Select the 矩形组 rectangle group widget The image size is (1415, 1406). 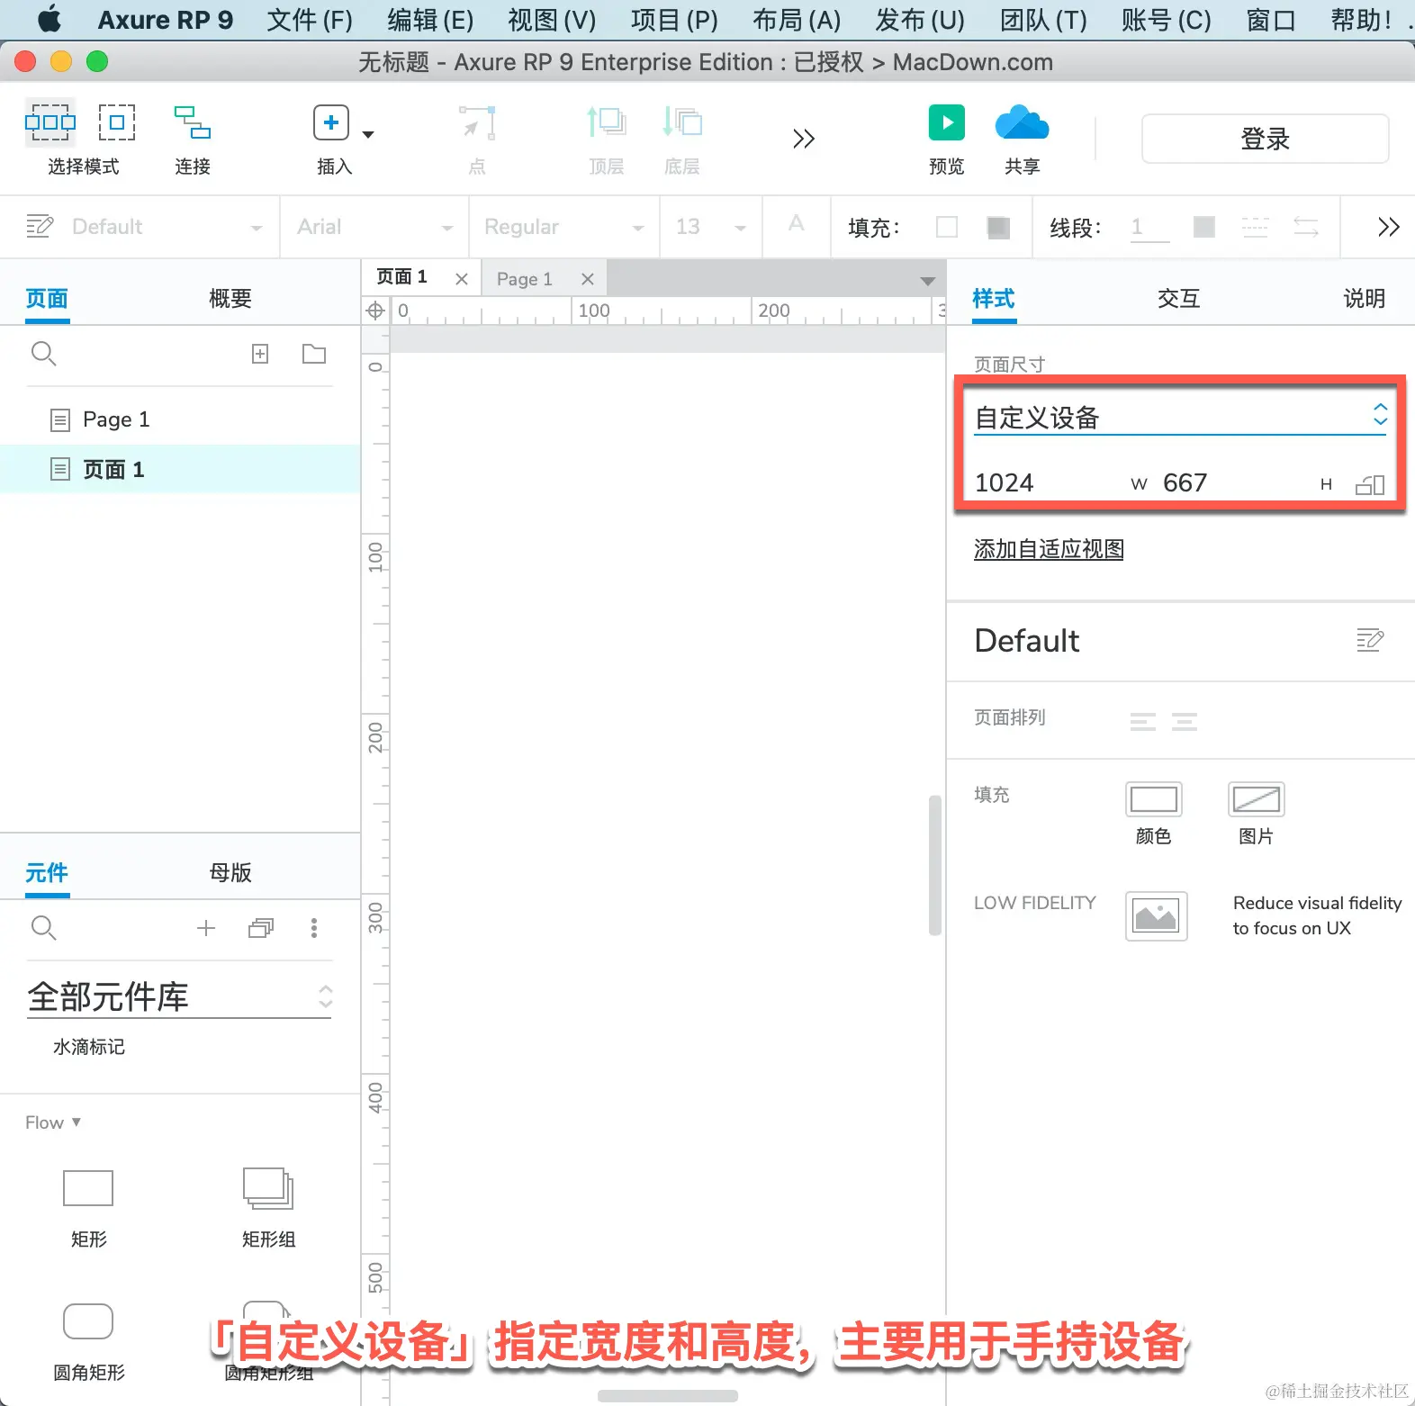click(x=268, y=1207)
